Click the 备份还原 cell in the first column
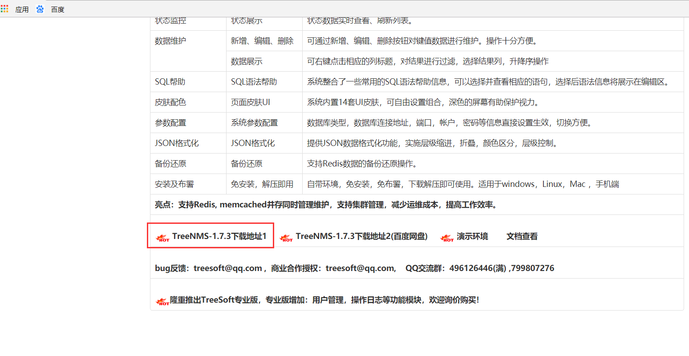This screenshot has height=356, width=689. tap(188, 164)
